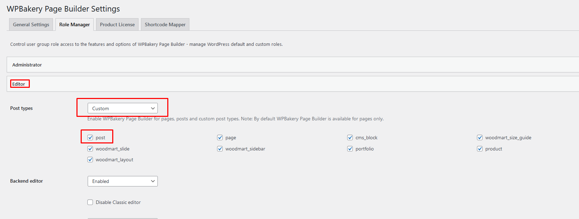Collapse the Editor role section
The height and width of the screenshot is (219, 579).
tap(293, 84)
